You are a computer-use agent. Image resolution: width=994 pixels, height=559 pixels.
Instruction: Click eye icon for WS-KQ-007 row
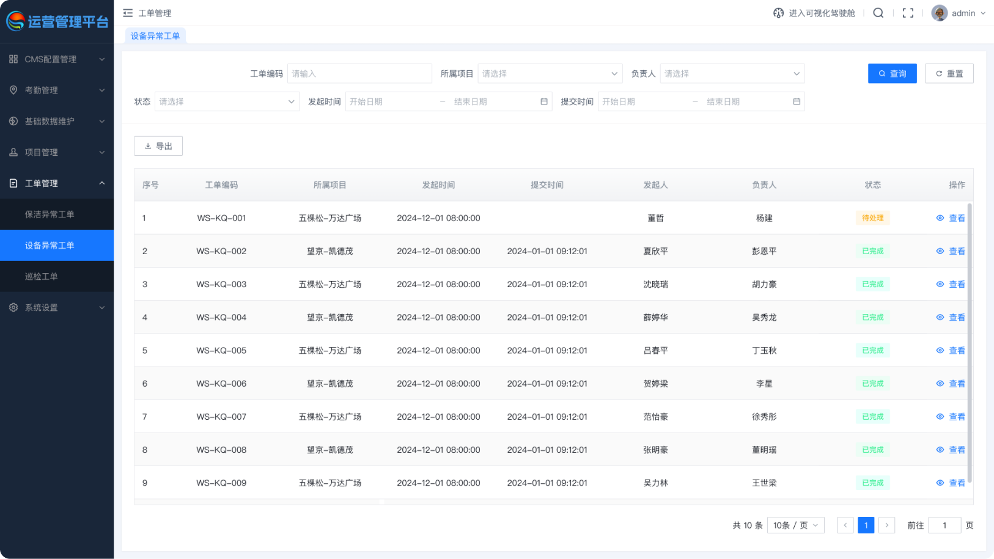940,417
